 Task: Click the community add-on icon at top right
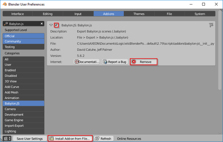click(x=211, y=25)
